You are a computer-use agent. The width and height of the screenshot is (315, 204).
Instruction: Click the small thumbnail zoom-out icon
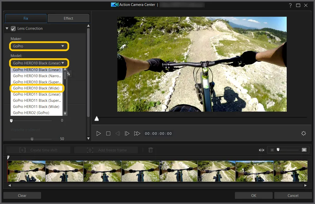(x=272, y=150)
